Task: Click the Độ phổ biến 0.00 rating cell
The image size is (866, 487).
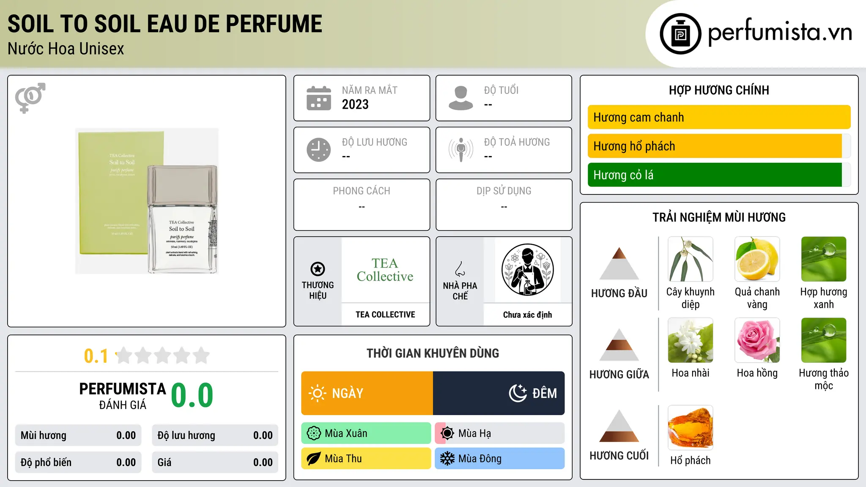Action: click(x=78, y=462)
